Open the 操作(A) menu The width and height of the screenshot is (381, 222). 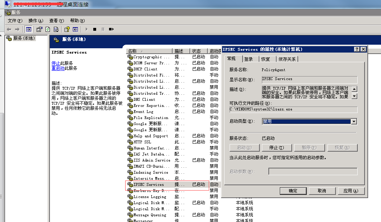[36, 21]
